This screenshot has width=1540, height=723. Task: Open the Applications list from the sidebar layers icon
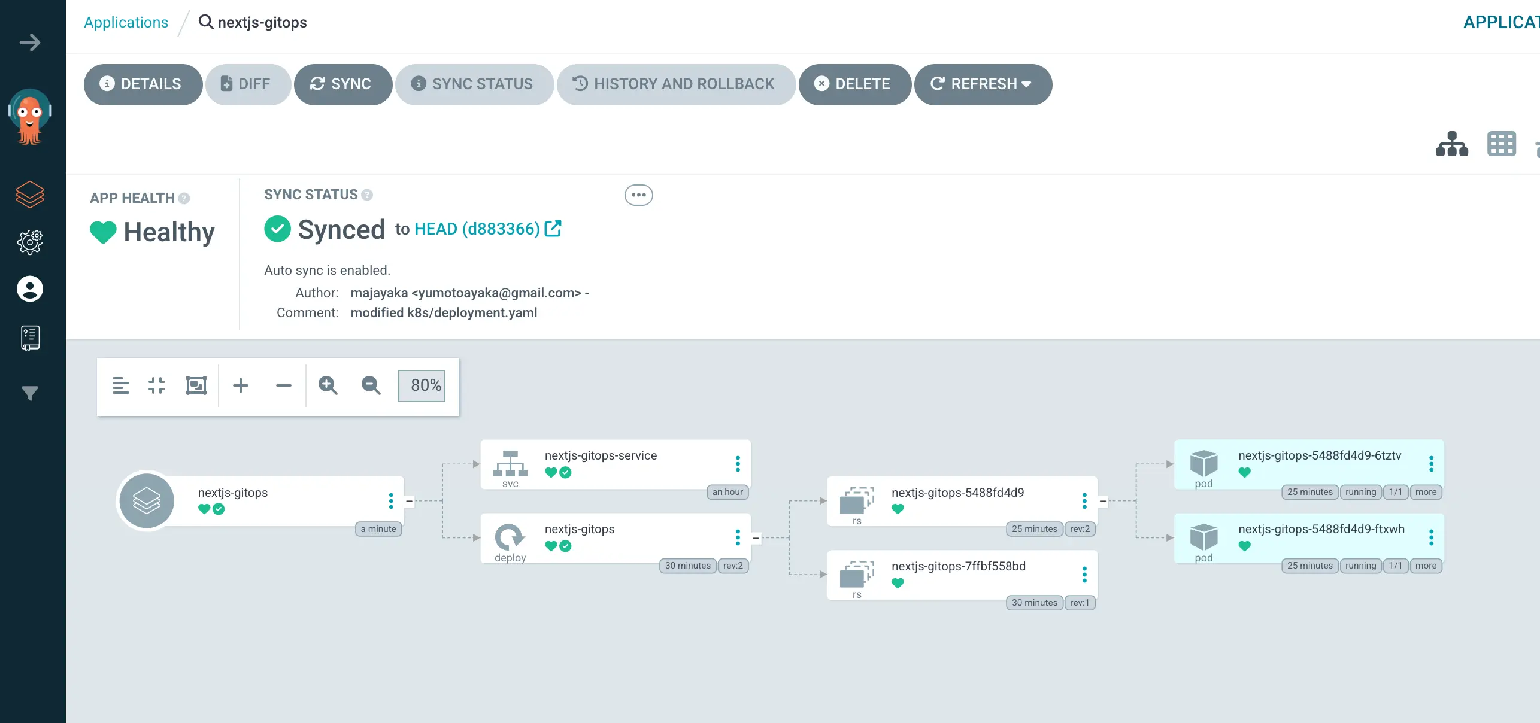30,193
